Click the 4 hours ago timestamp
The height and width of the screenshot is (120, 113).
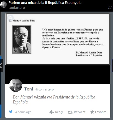pyautogui.click(x=23, y=112)
